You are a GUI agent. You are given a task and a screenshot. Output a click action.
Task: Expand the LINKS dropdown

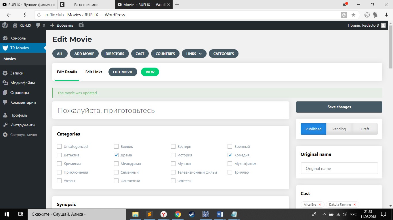pyautogui.click(x=194, y=54)
